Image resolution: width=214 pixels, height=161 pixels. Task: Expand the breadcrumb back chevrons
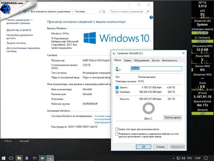28,12
